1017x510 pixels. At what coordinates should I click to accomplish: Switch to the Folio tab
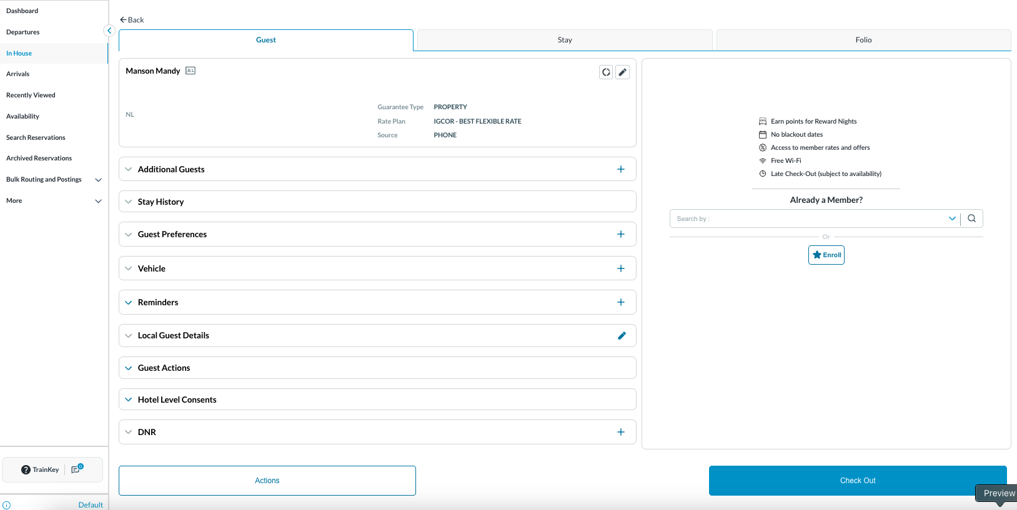click(x=863, y=40)
